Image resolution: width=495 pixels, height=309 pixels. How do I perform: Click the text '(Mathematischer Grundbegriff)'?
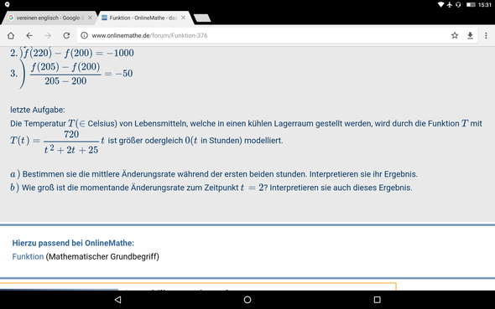[x=102, y=257]
